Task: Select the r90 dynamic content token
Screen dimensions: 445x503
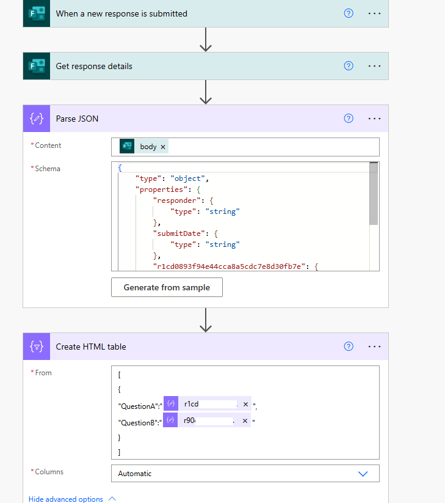Action: tap(207, 420)
